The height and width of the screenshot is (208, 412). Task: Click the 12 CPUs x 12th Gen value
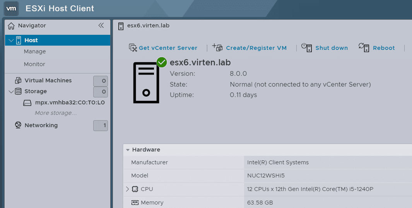(310, 189)
